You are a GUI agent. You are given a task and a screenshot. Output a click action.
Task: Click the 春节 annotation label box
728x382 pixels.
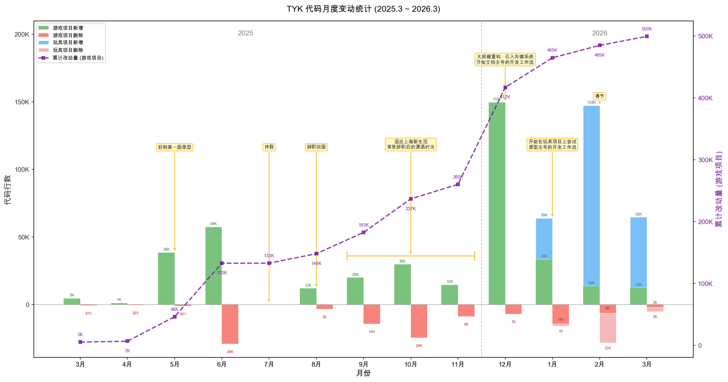pos(599,96)
